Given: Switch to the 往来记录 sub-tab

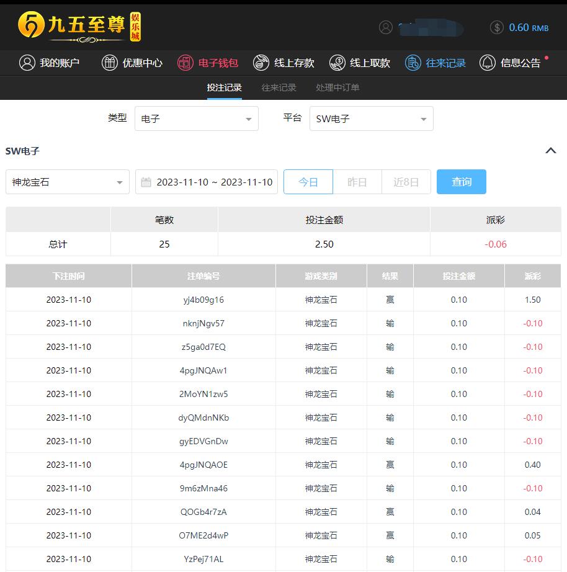Looking at the screenshot, I should click(279, 87).
